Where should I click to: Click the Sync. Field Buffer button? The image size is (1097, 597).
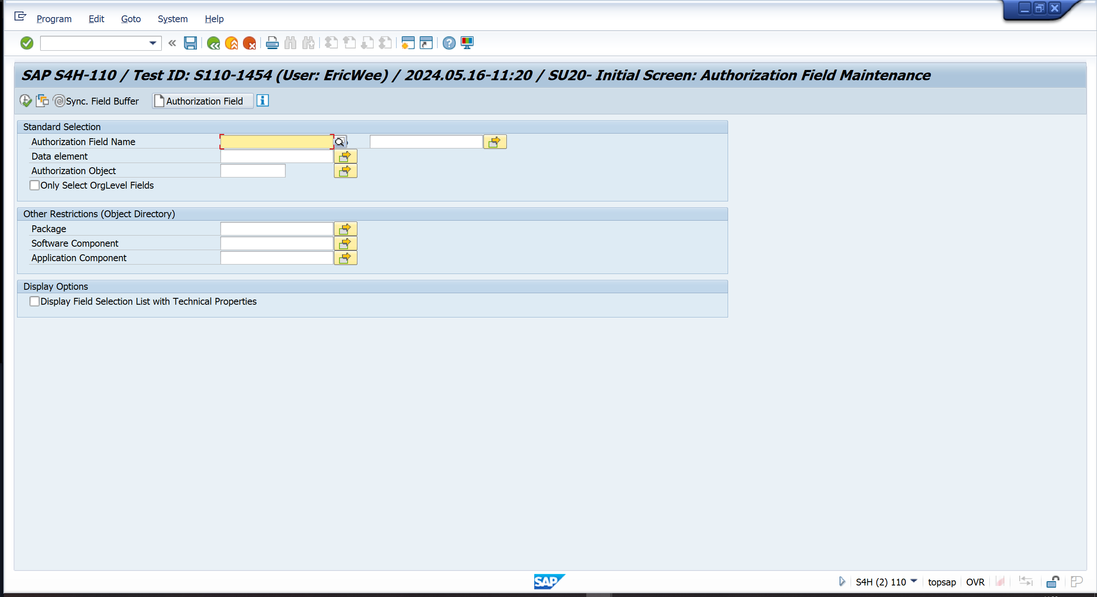click(97, 101)
